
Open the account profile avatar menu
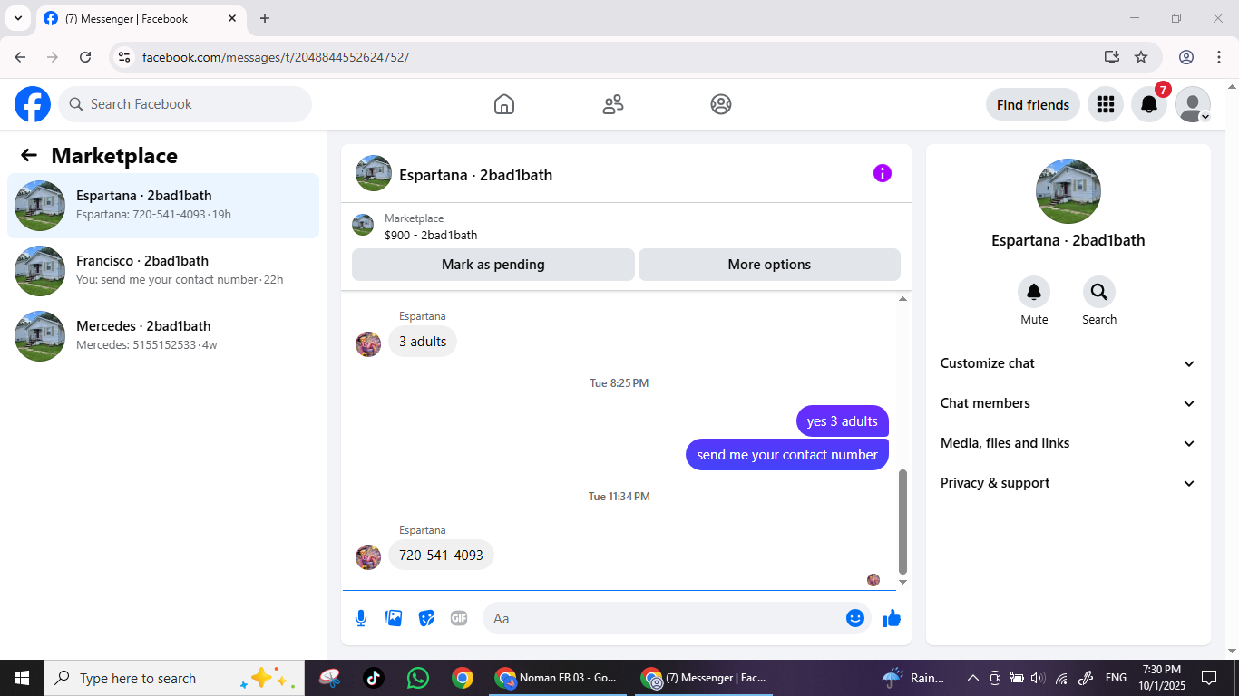coord(1193,104)
